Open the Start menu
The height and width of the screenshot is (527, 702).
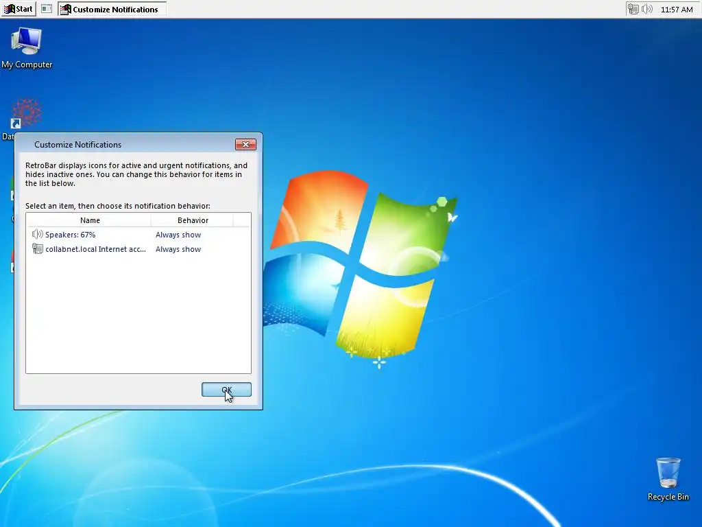[x=19, y=9]
